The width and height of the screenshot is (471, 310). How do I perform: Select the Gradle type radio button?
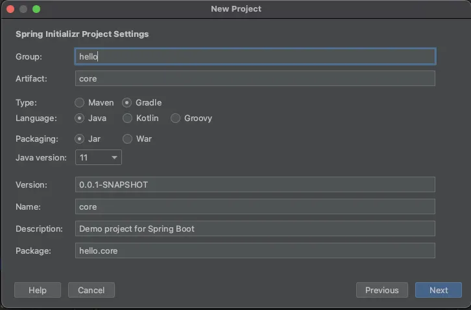tap(127, 102)
